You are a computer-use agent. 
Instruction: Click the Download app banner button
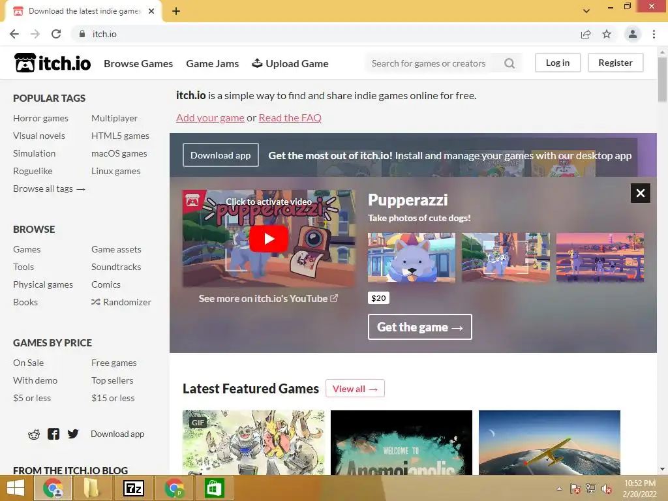[x=220, y=155]
